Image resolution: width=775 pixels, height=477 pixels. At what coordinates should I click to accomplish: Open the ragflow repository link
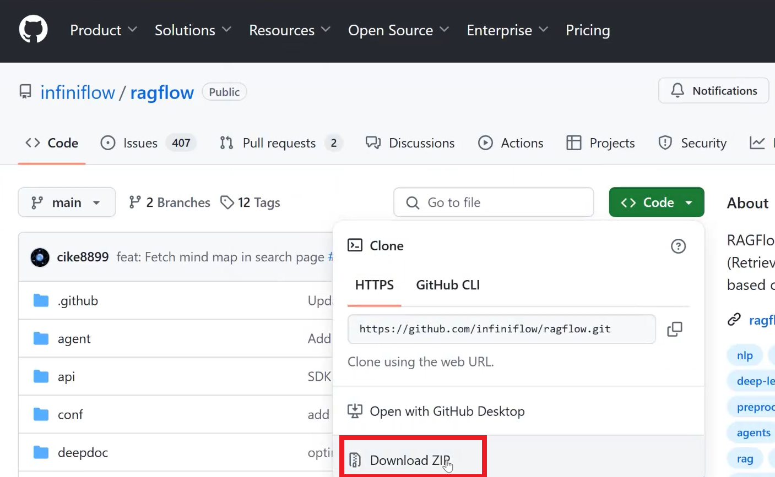point(162,92)
